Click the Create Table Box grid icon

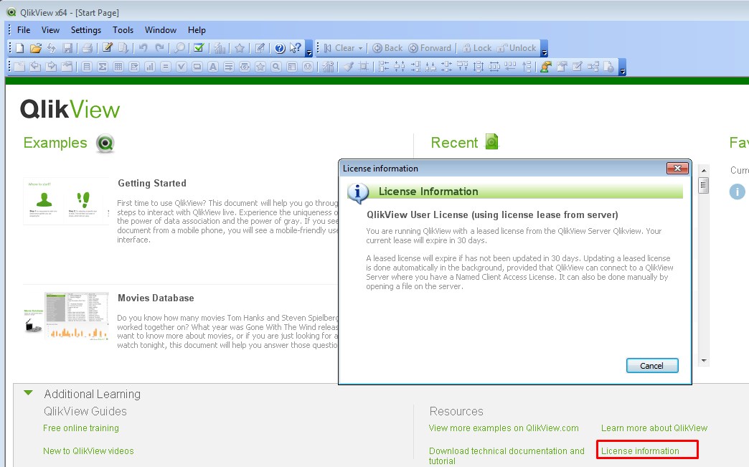tap(118, 67)
